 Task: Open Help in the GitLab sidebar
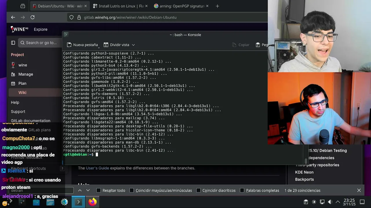[15, 102]
